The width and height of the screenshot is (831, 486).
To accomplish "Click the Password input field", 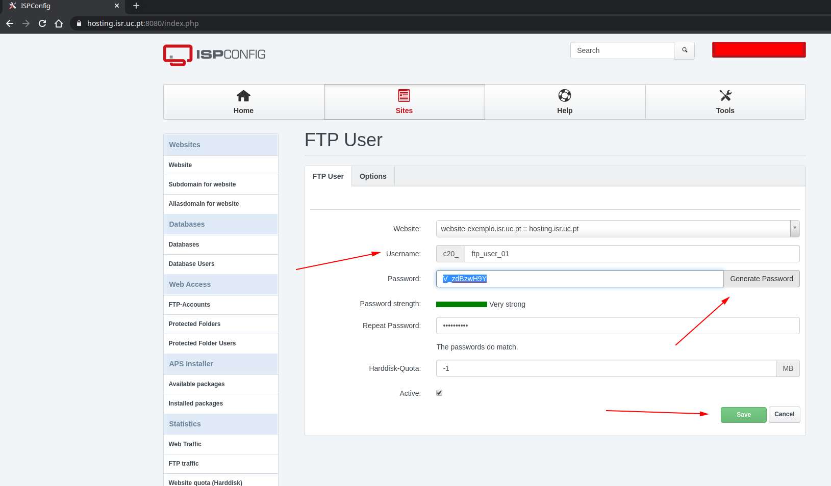I will (x=580, y=279).
